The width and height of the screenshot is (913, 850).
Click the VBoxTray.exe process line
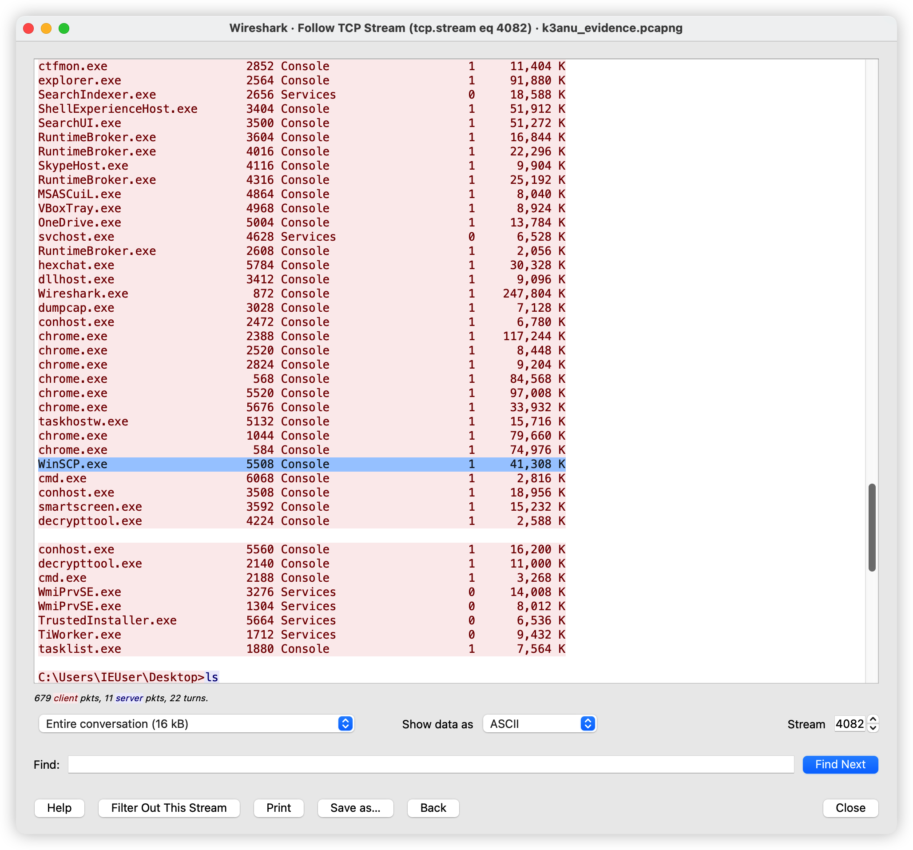[x=302, y=208]
